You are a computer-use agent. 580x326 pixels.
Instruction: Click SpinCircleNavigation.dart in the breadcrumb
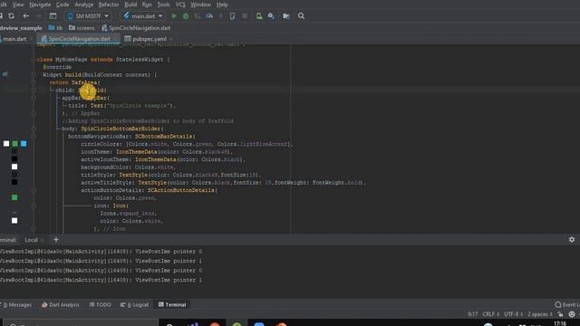point(136,28)
